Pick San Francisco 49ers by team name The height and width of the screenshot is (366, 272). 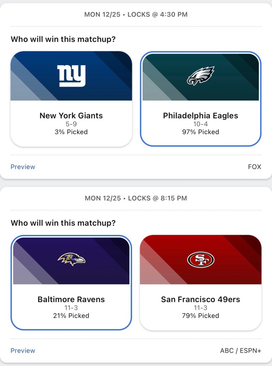pyautogui.click(x=201, y=300)
